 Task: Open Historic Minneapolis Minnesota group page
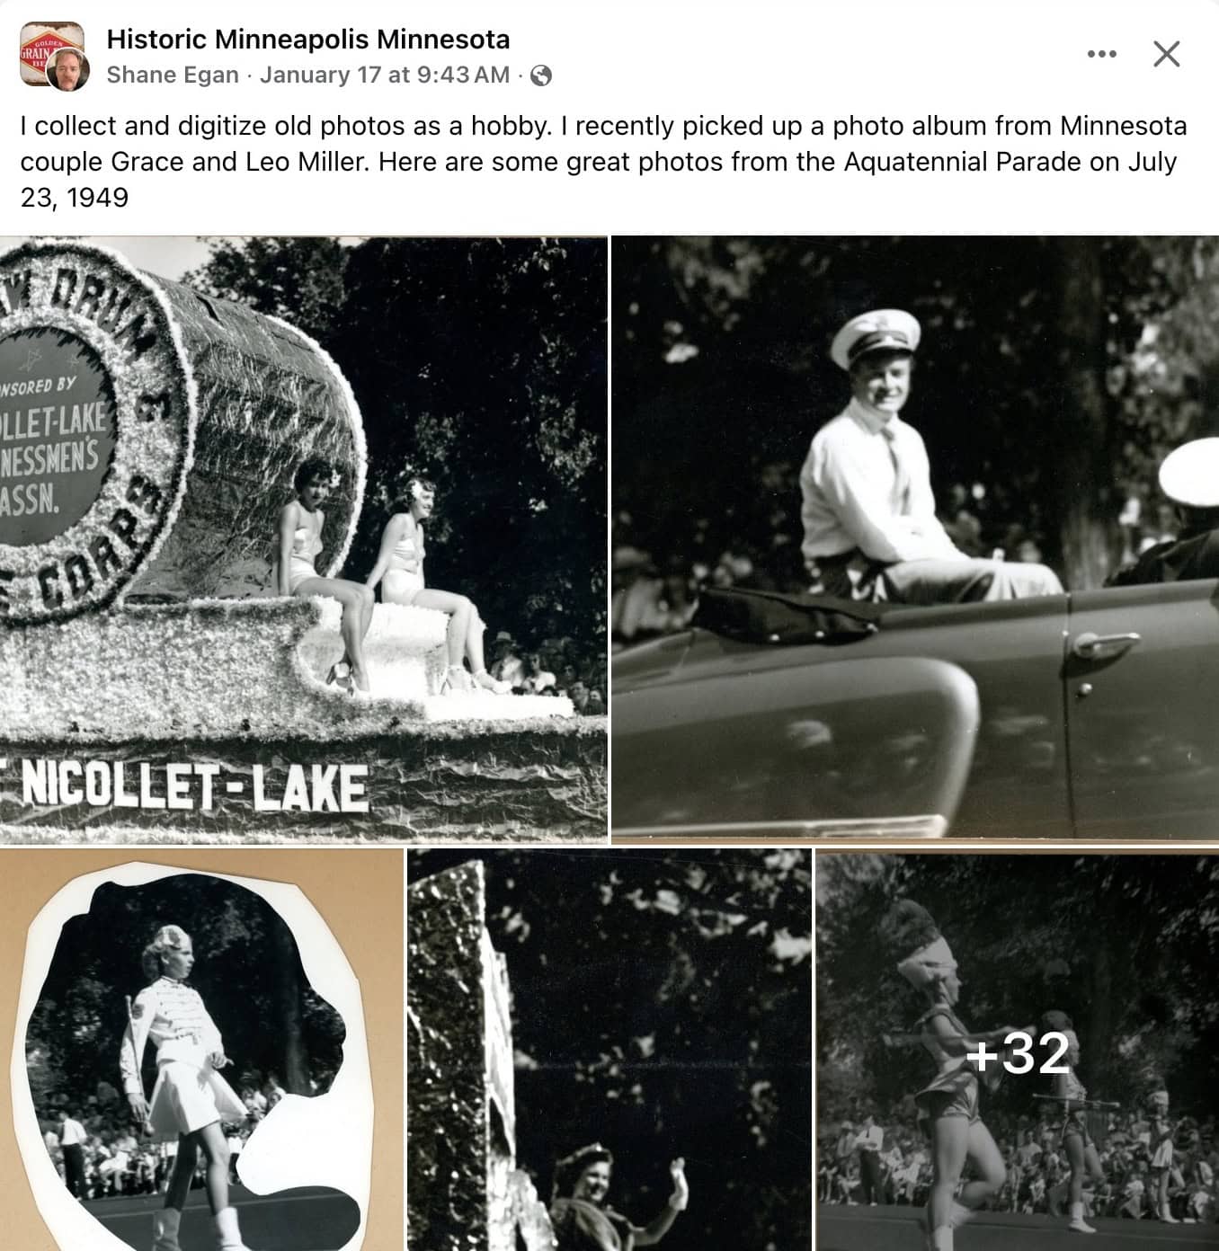308,40
